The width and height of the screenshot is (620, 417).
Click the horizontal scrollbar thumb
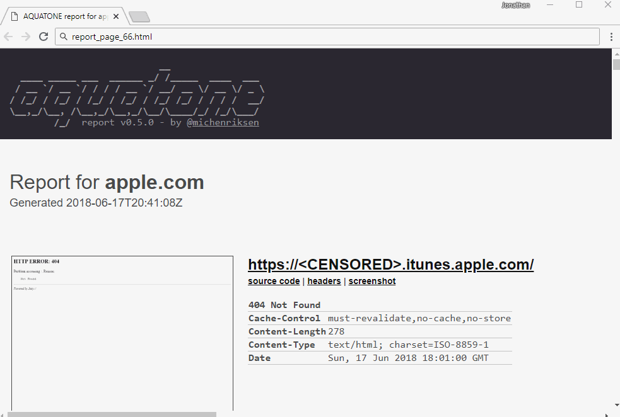(112, 414)
